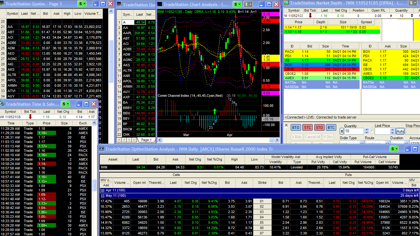
Task: Click the Cancel All button
Action: pyautogui.click(x=313, y=137)
